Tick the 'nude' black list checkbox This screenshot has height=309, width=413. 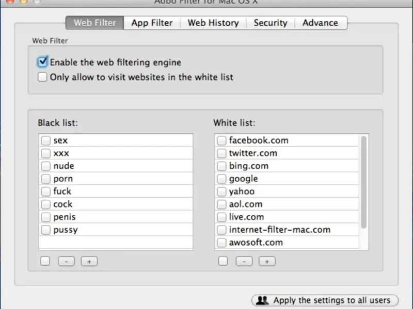click(x=45, y=166)
